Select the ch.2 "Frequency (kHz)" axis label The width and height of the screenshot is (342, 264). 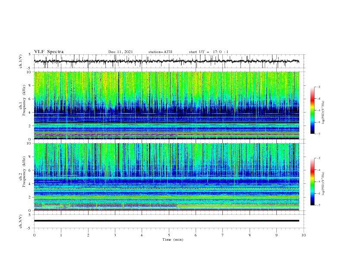(24, 172)
